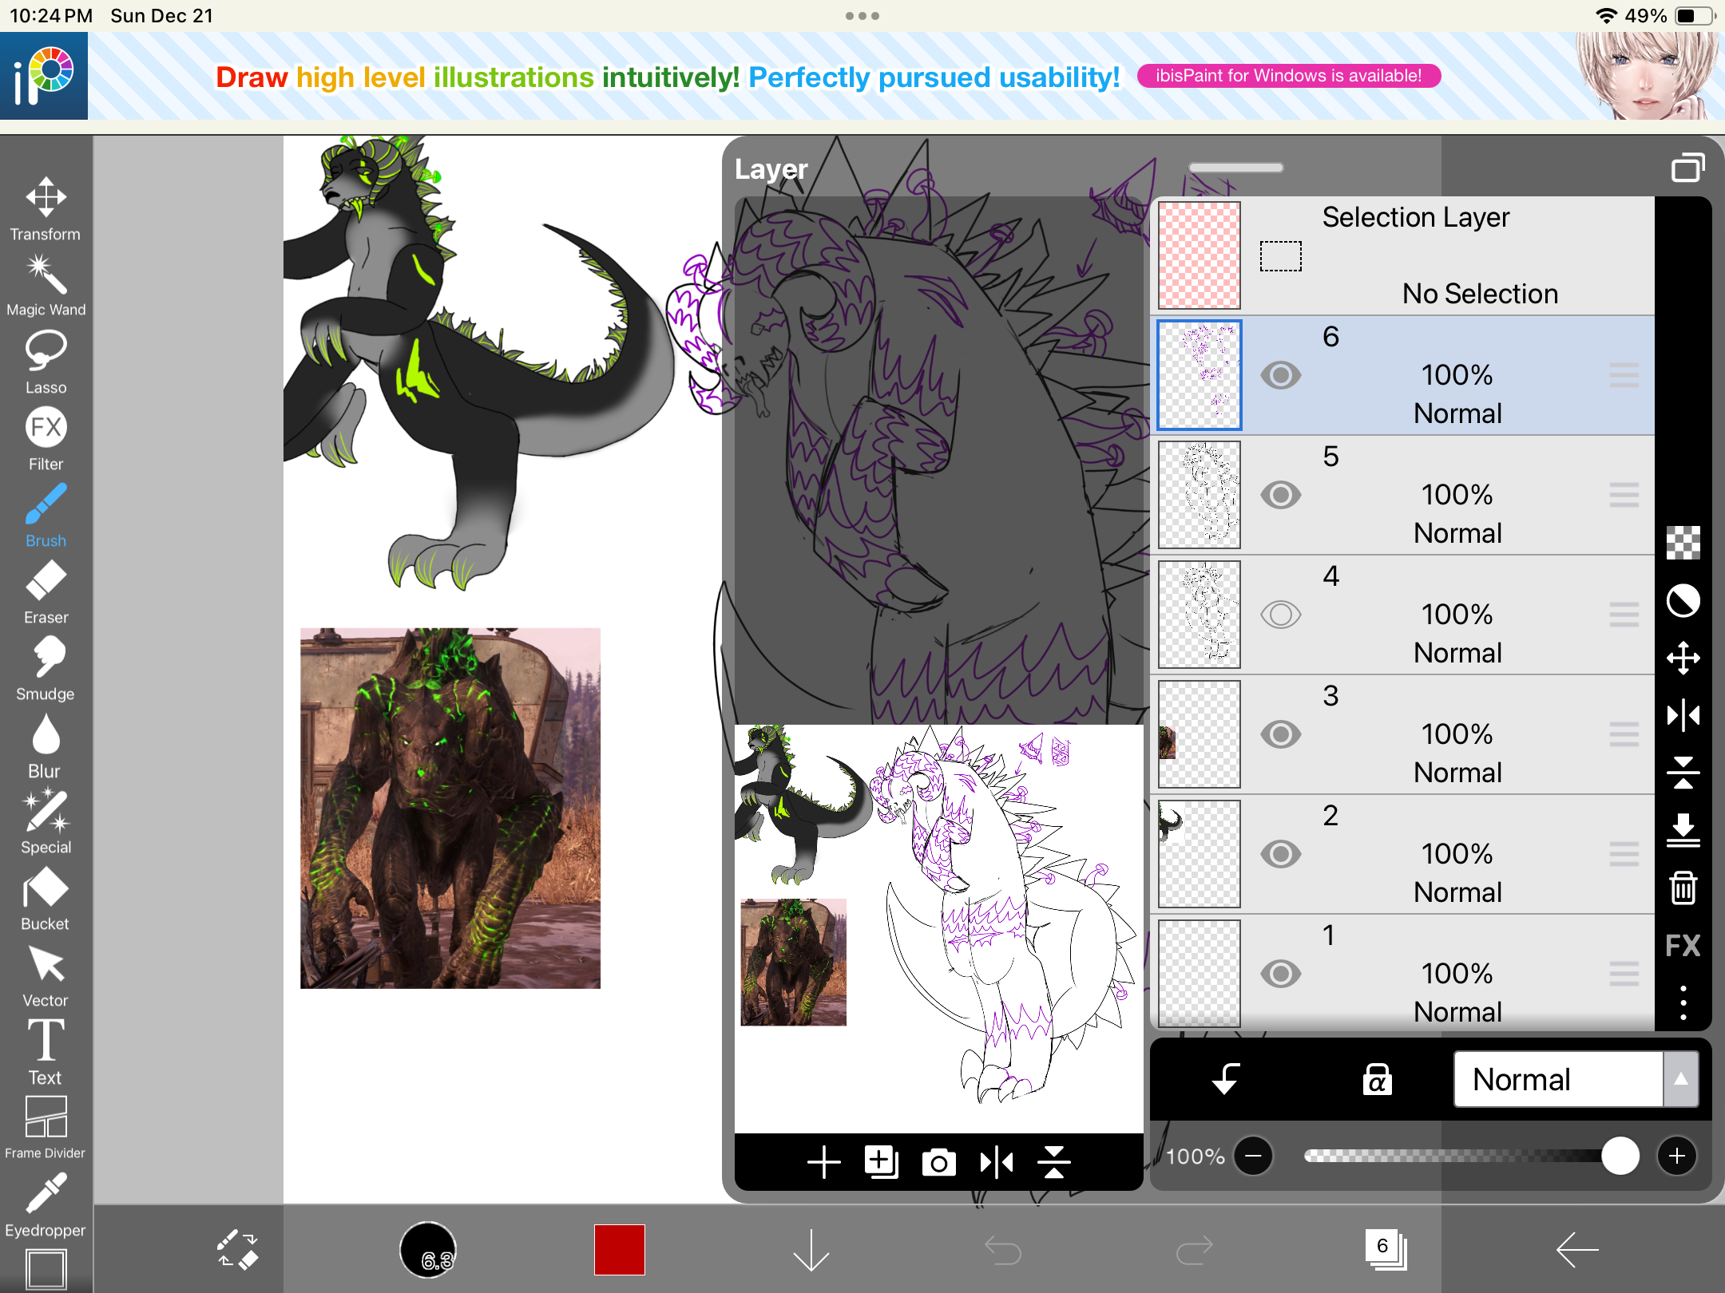The width and height of the screenshot is (1725, 1293).
Task: Decrease opacity with minus button
Action: (1254, 1156)
